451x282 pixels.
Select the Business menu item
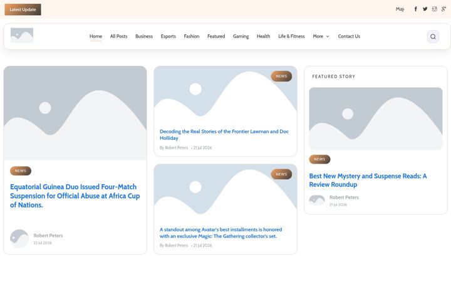[x=144, y=36]
